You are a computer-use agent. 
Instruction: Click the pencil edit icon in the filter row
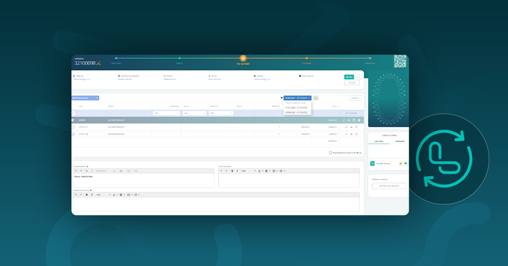73,113
